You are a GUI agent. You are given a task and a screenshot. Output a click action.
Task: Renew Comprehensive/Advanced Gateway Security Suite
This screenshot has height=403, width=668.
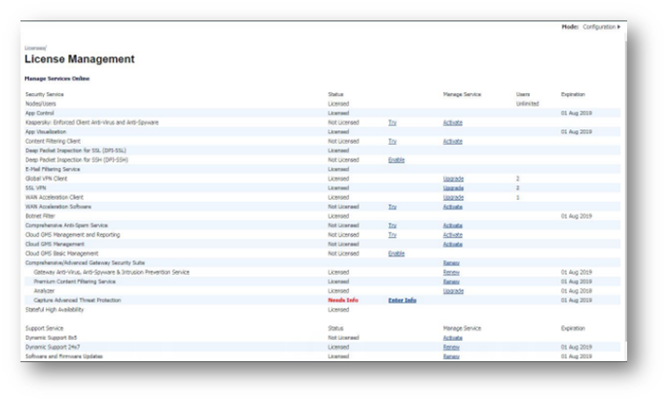tap(451, 263)
